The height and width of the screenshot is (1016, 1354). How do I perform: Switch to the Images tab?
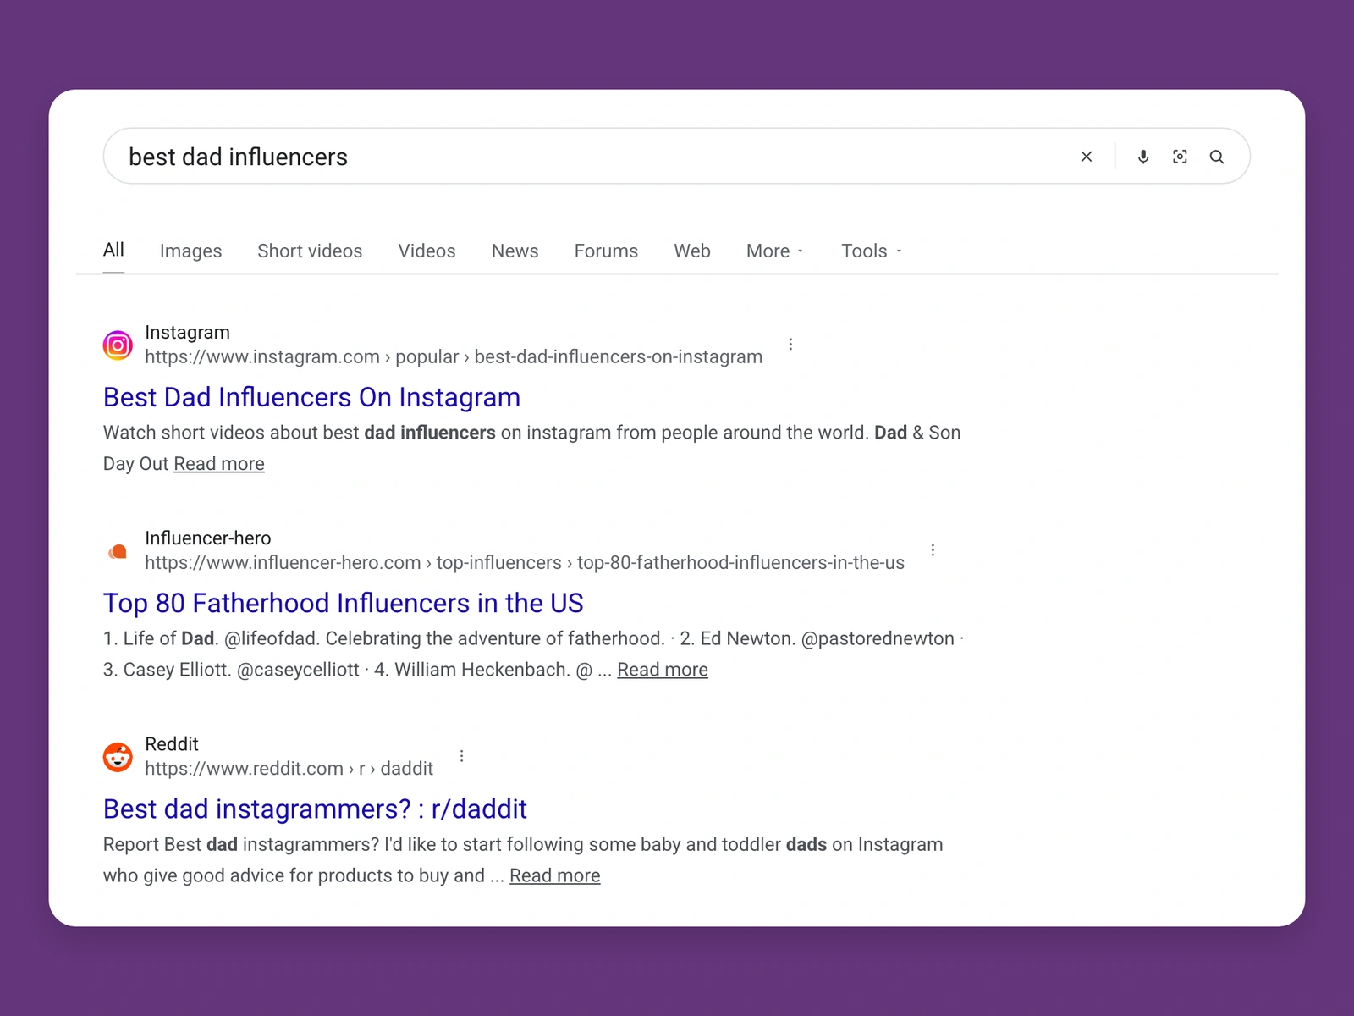point(190,251)
